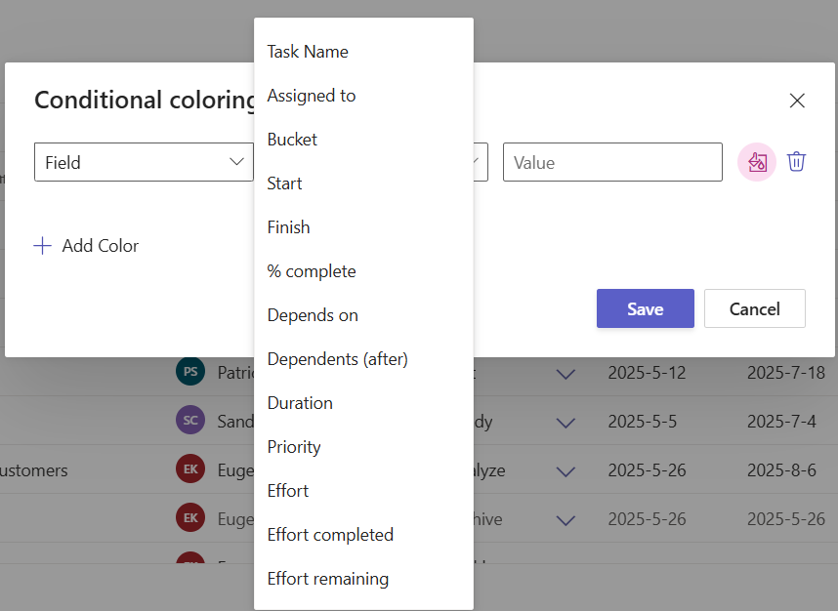Image resolution: width=838 pixels, height=611 pixels.
Task: Choose Depends on from the list
Action: (313, 314)
